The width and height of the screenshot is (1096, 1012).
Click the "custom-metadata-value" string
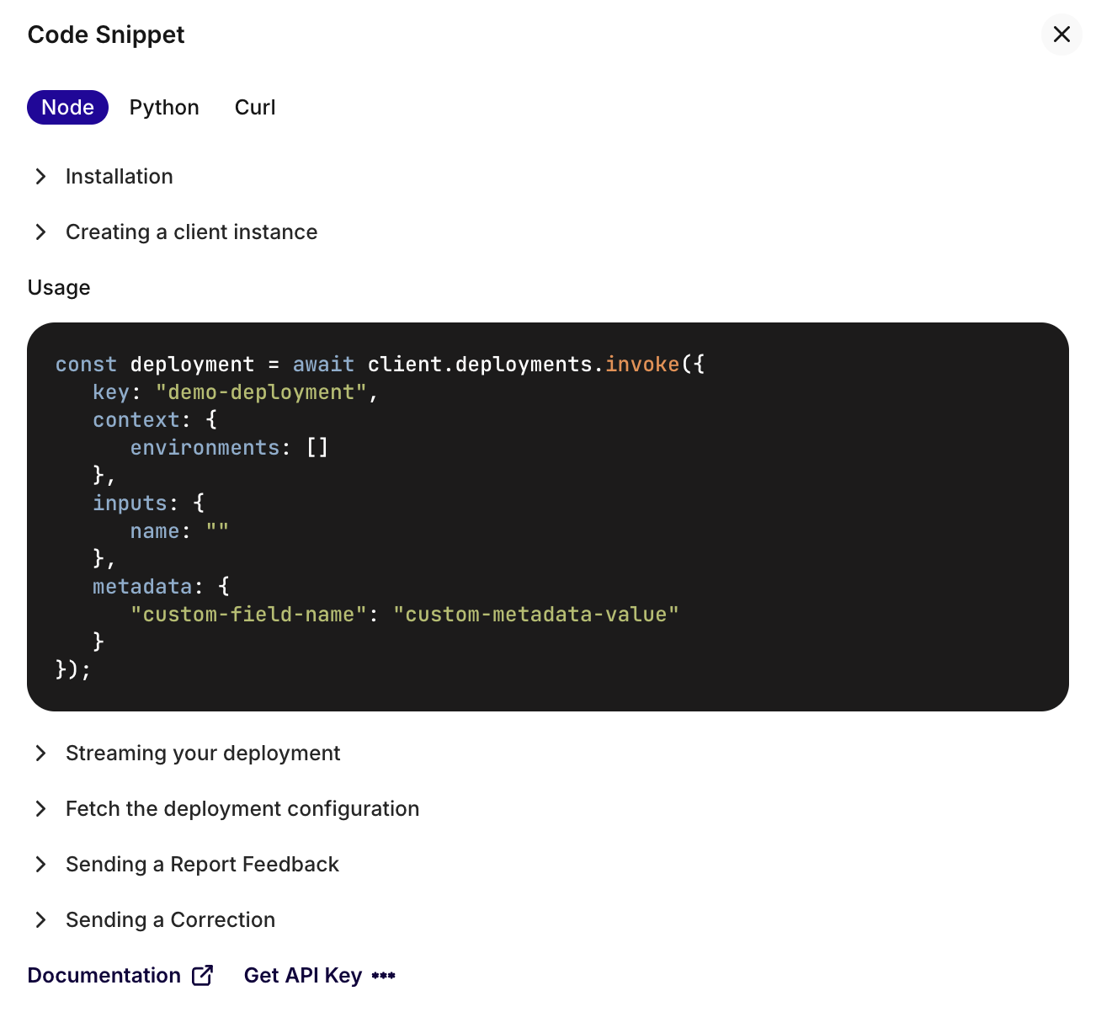coord(536,615)
